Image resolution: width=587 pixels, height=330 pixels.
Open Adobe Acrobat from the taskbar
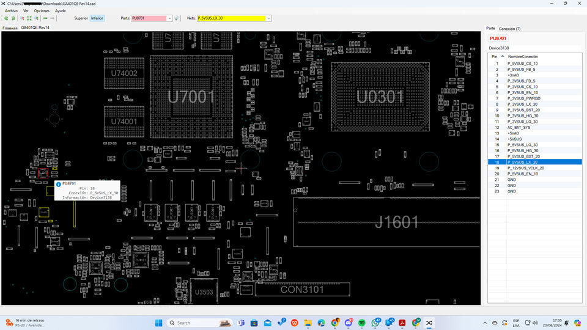(x=402, y=323)
